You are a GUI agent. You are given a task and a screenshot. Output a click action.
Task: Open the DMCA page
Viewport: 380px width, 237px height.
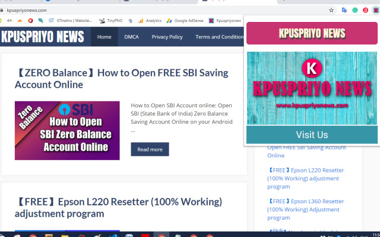tap(131, 37)
